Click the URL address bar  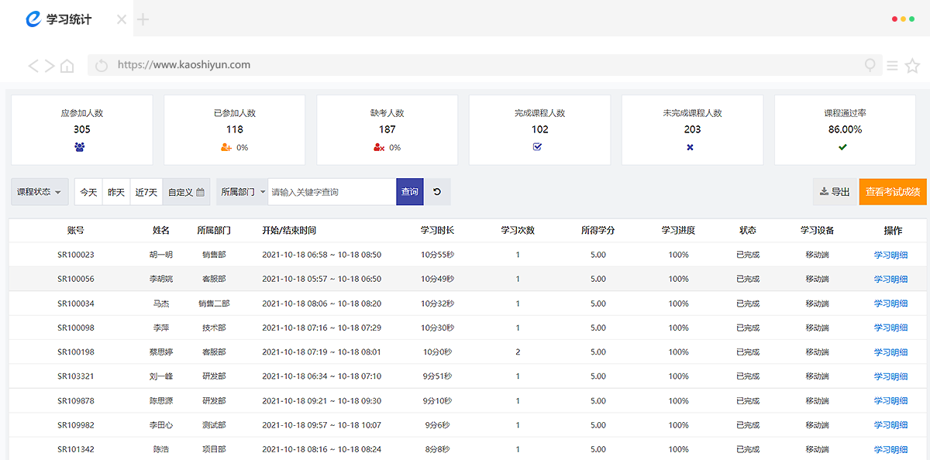(484, 65)
